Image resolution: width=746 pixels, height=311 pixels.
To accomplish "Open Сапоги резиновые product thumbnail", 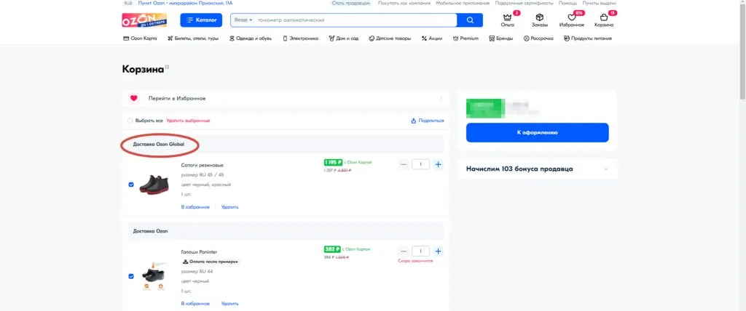I will [154, 185].
